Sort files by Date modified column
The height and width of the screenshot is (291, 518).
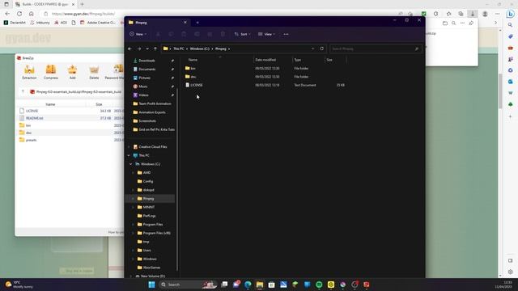pyautogui.click(x=265, y=60)
